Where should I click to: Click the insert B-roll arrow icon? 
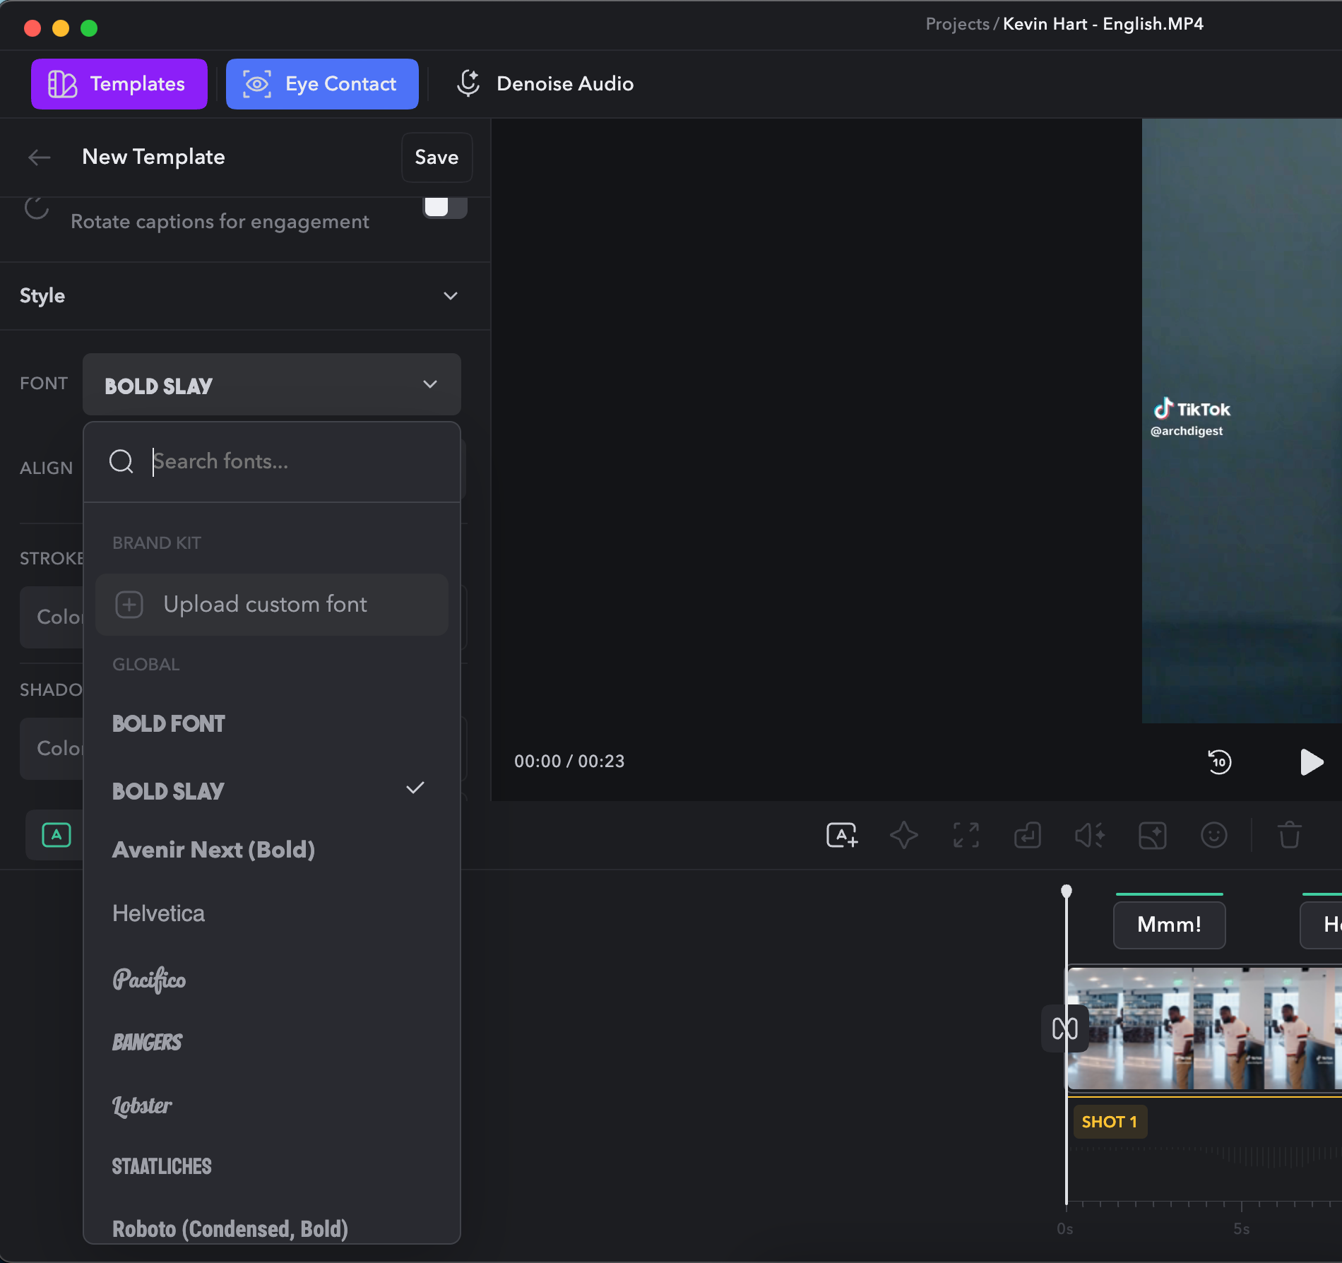point(1028,836)
